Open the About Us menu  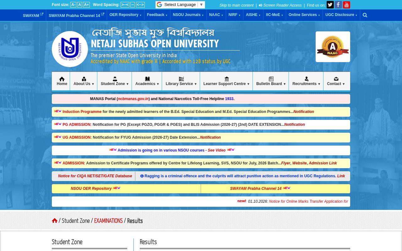pyautogui.click(x=84, y=81)
